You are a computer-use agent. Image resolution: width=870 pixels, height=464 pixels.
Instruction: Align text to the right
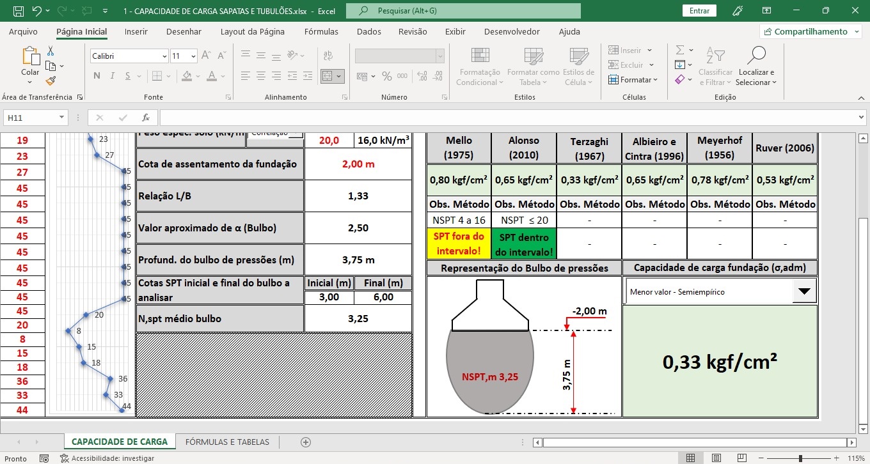pyautogui.click(x=276, y=76)
